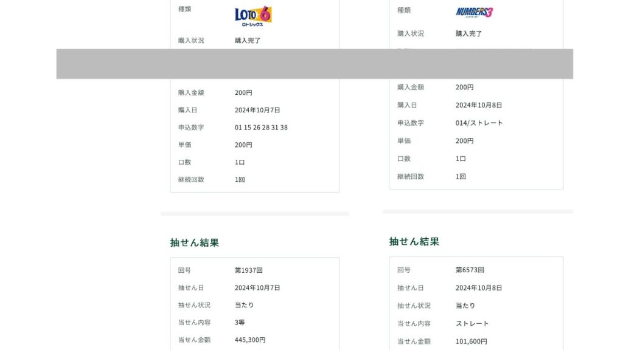This screenshot has width=623, height=350.
Task: Click the Numbers3 購入完了 status
Action: tap(468, 34)
